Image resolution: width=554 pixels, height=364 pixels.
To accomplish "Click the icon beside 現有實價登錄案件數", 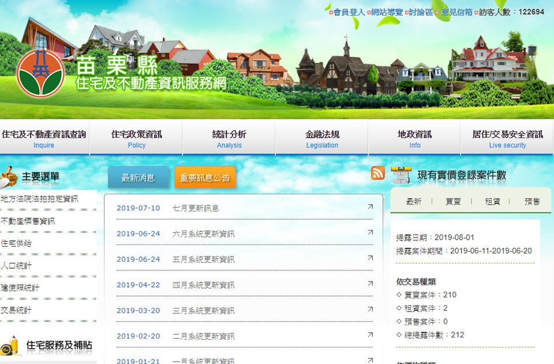I will pos(402,175).
